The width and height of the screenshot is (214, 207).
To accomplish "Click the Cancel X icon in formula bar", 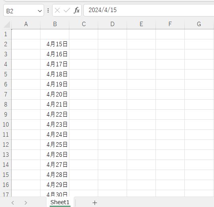I will pyautogui.click(x=57, y=10).
